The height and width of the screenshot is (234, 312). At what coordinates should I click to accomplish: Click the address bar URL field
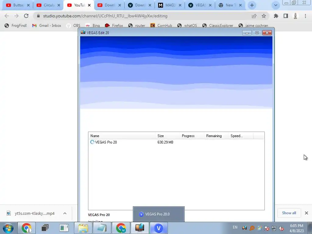pos(143,16)
